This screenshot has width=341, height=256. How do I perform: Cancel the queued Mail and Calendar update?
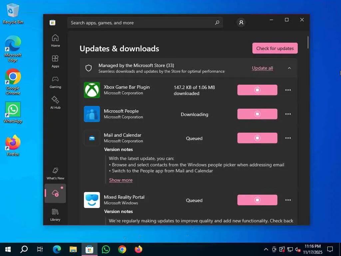pyautogui.click(x=257, y=138)
